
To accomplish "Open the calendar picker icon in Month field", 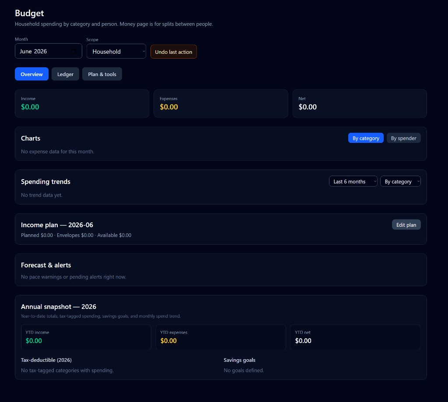I will click(73, 51).
